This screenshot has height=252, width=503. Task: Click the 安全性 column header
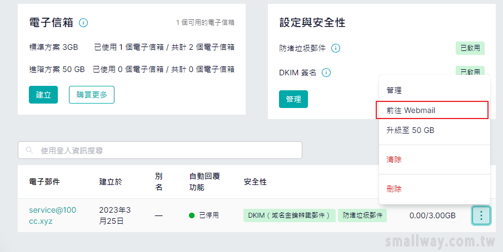[255, 182]
